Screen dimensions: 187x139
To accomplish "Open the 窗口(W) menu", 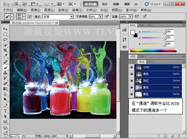I will 131,10.
